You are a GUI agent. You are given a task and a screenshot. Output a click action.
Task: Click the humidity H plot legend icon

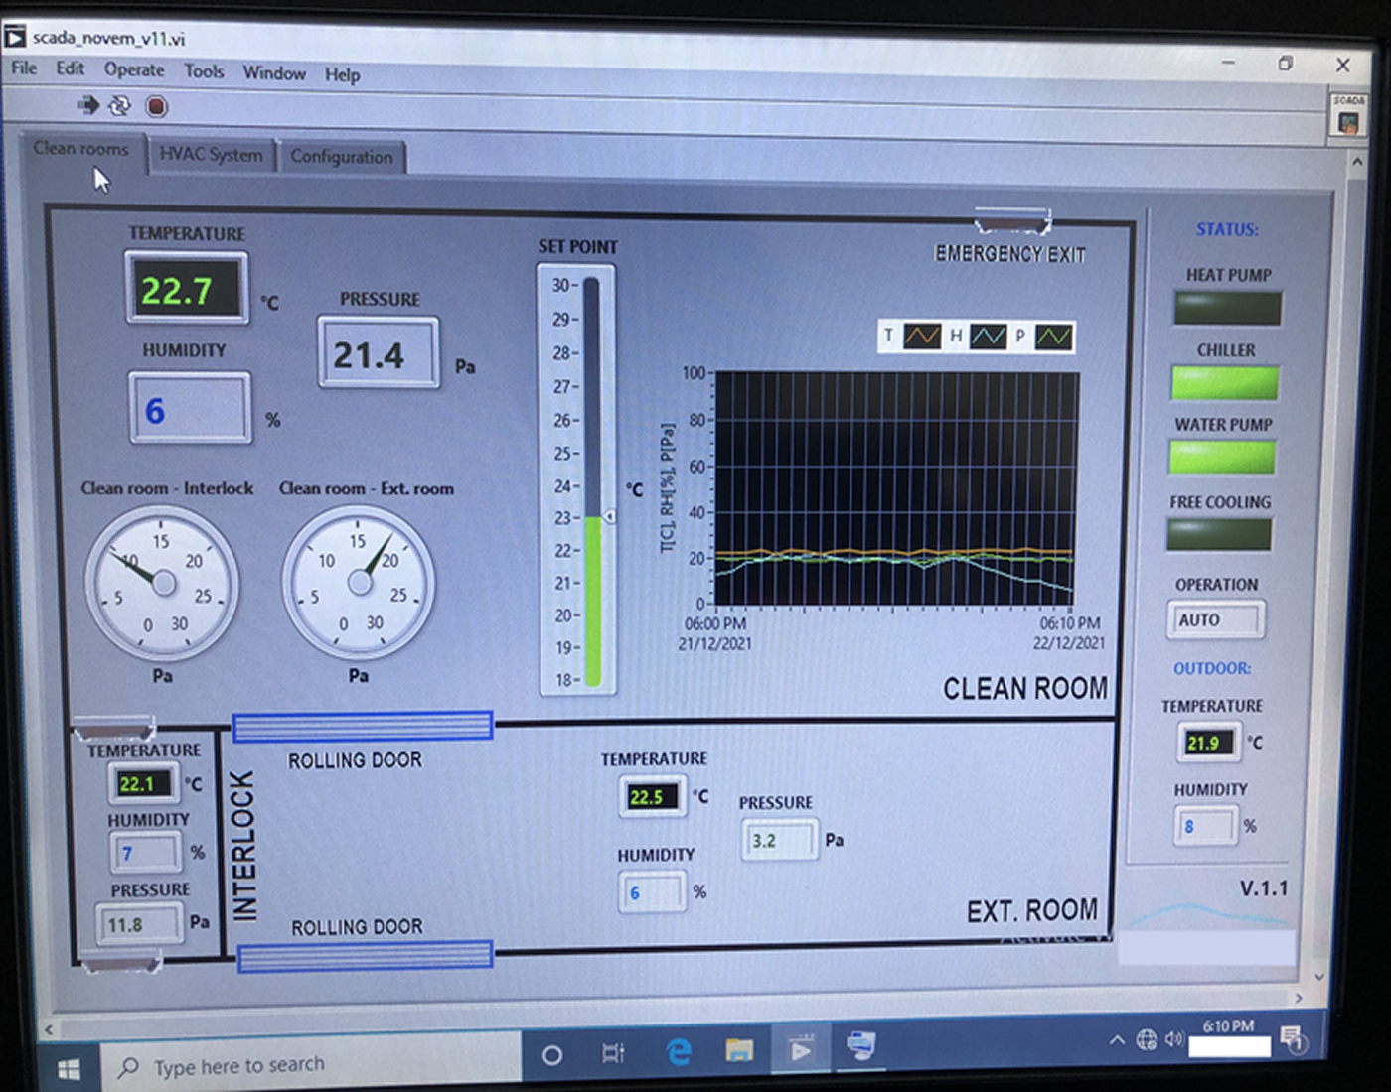pos(988,338)
